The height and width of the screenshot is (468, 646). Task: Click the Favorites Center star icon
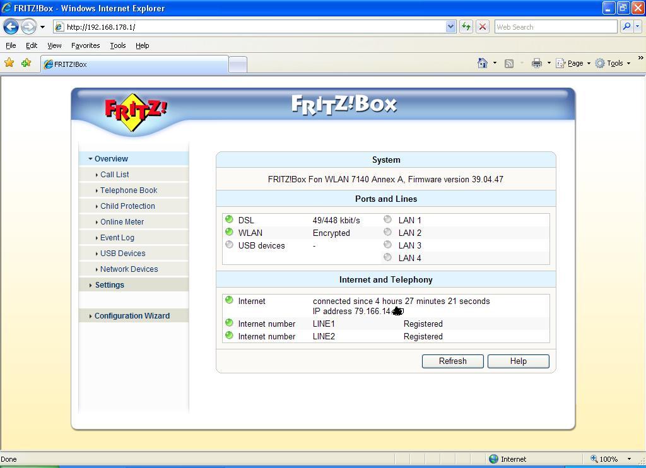pyautogui.click(x=9, y=62)
